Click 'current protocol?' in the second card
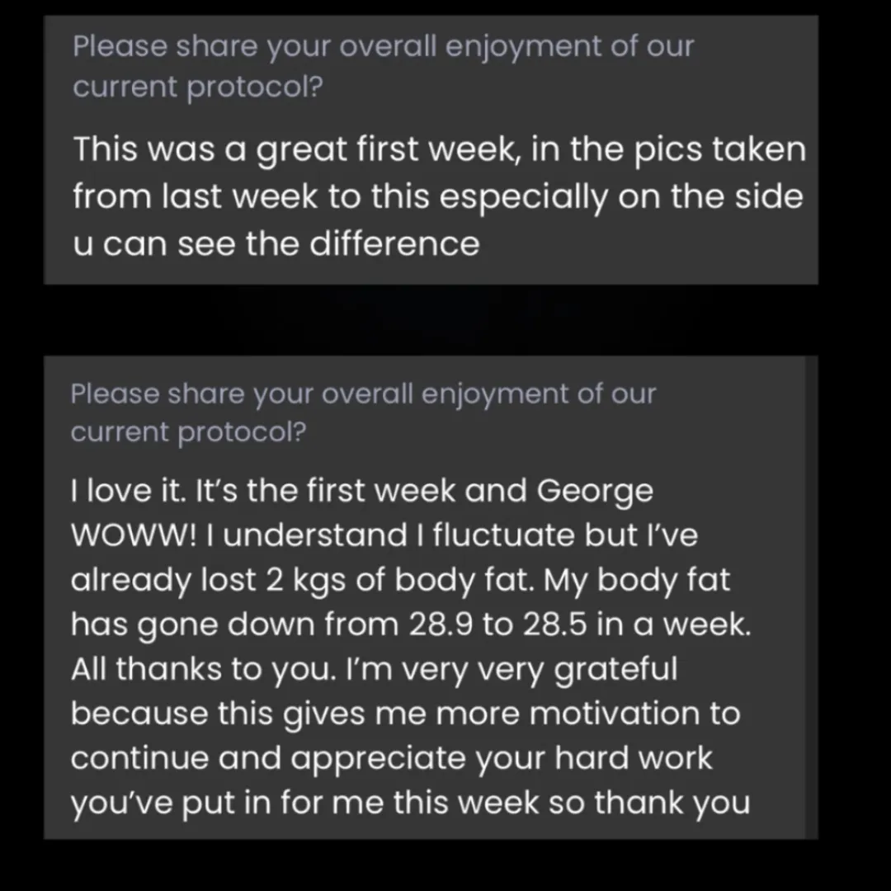The height and width of the screenshot is (891, 891). [188, 431]
